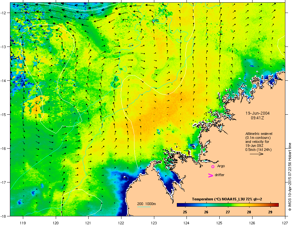The image size is (292, 226).
Task: Click the 'Argo' legend label
Action: (x=221, y=166)
